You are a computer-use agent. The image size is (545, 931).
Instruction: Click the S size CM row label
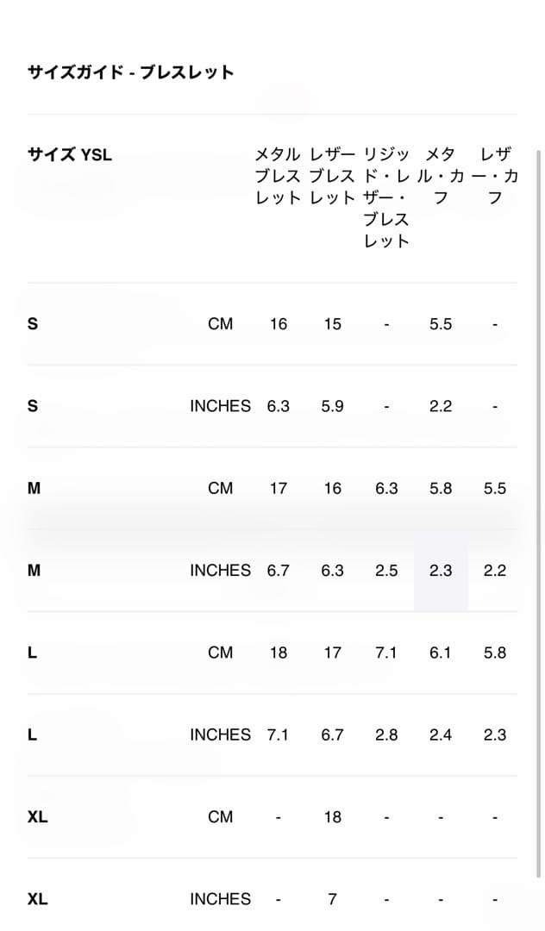33,324
